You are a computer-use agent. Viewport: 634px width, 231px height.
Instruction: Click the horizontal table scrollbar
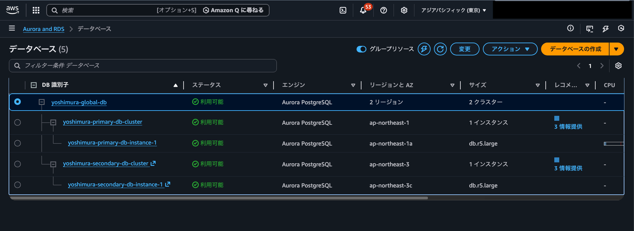pyautogui.click(x=219, y=198)
